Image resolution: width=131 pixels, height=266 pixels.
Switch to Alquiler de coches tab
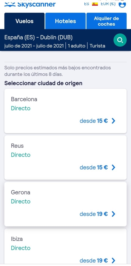[106, 21]
